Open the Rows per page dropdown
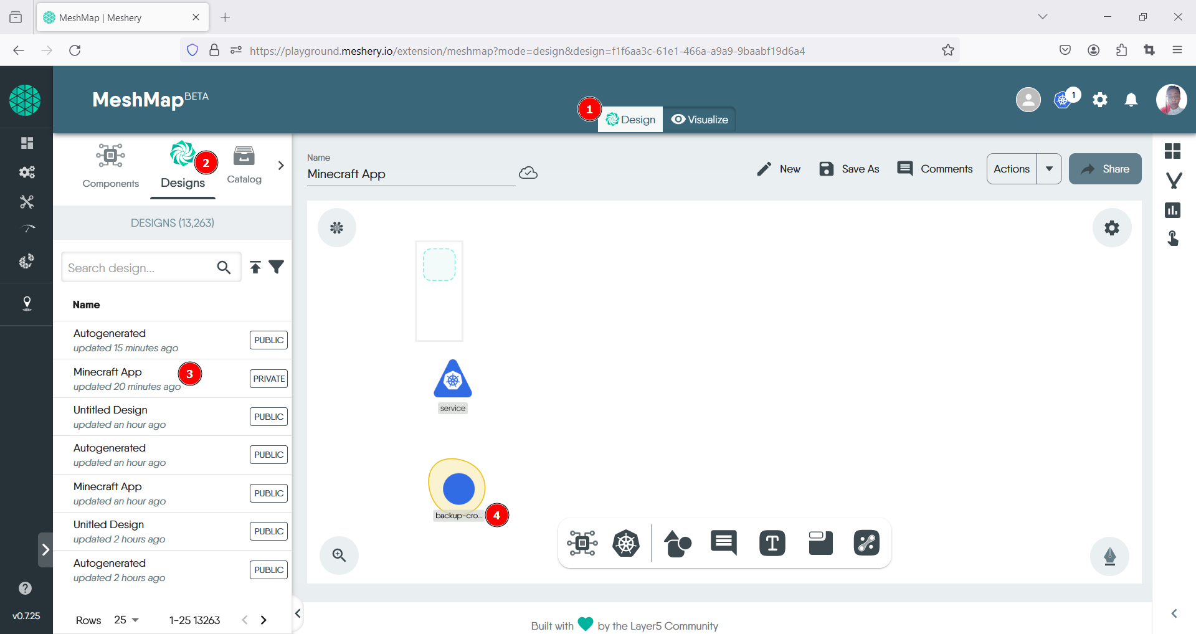Screen dimensions: 1196x634 126,620
